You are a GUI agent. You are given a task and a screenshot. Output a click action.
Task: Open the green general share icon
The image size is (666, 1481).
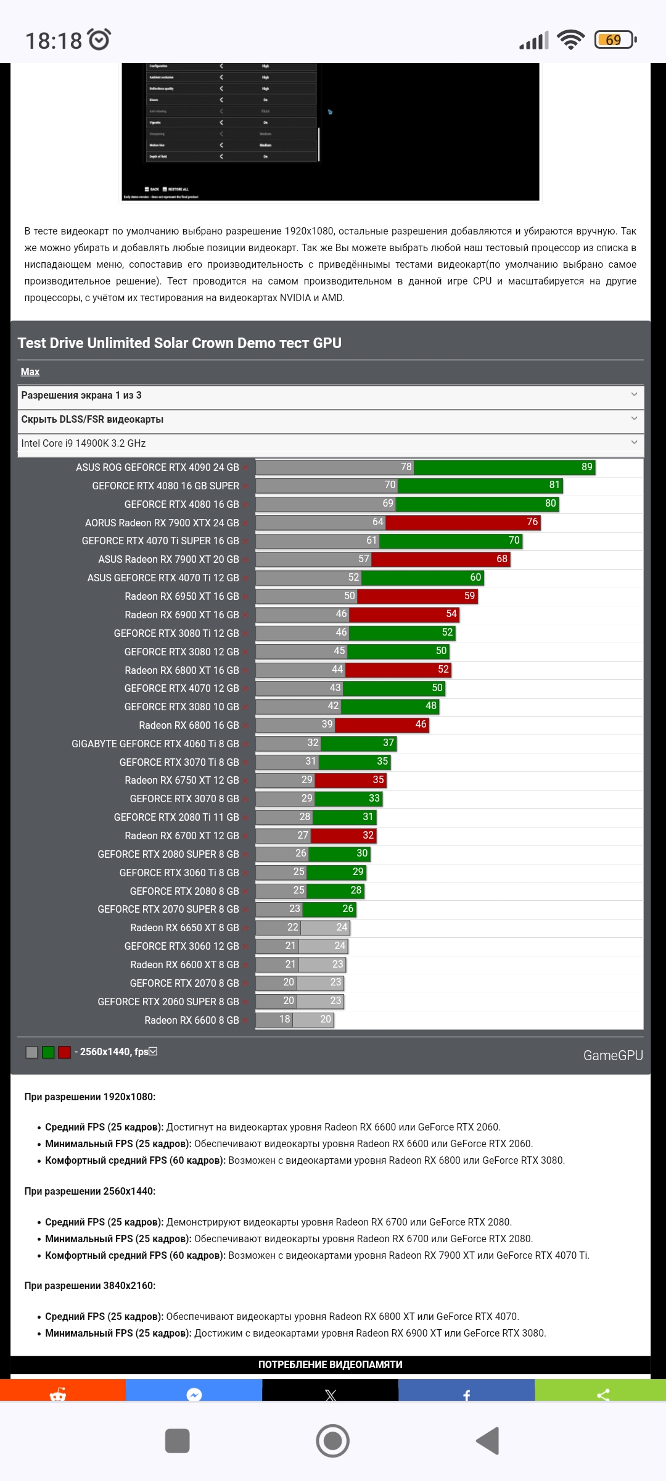click(x=601, y=1391)
